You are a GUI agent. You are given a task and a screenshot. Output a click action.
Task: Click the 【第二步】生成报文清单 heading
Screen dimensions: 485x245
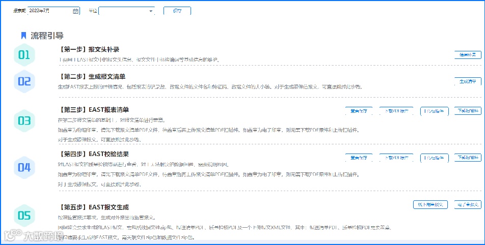click(92, 76)
